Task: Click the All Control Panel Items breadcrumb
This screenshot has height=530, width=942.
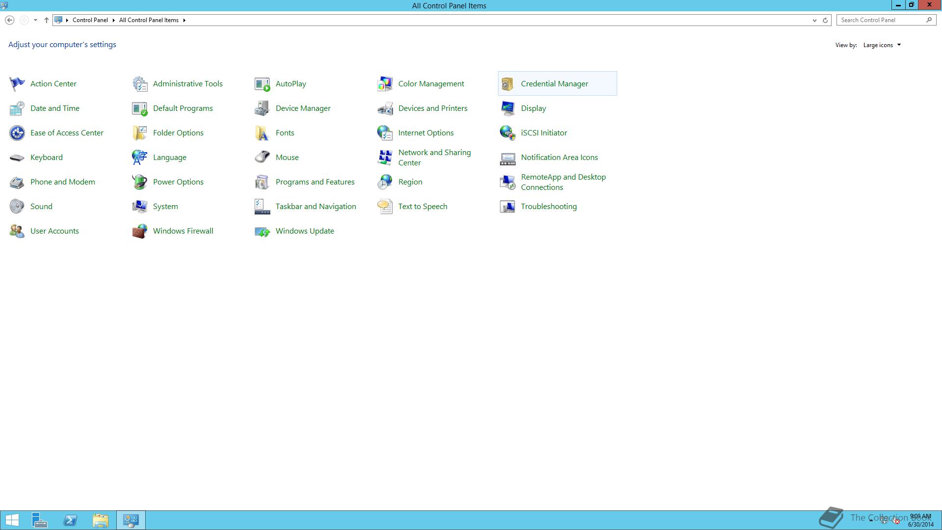Action: pyautogui.click(x=149, y=20)
